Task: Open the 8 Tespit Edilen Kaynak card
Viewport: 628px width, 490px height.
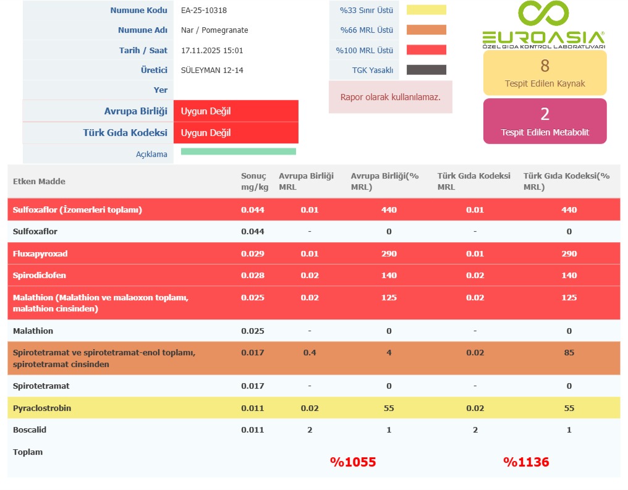Action: (x=545, y=73)
